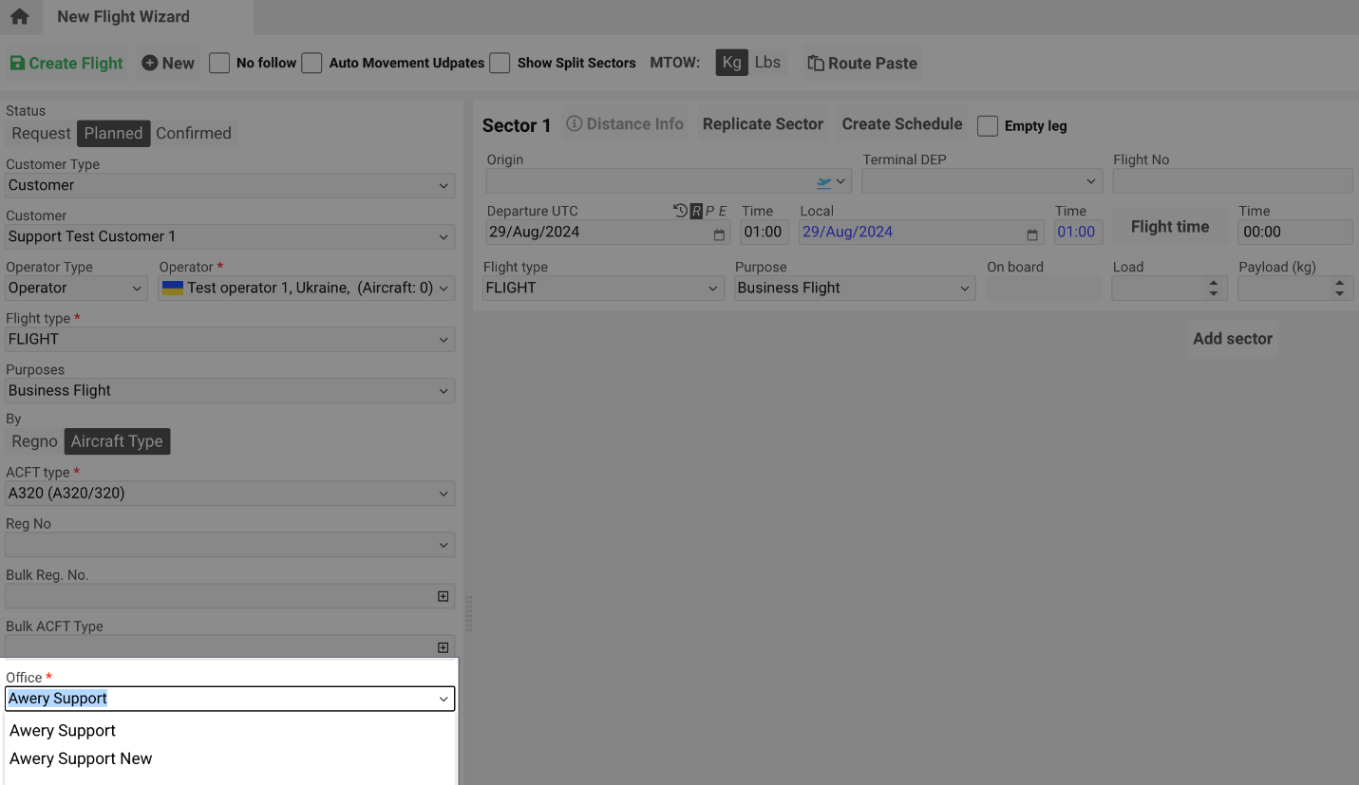Increase Load using the up stepper arrow

[1214, 282]
